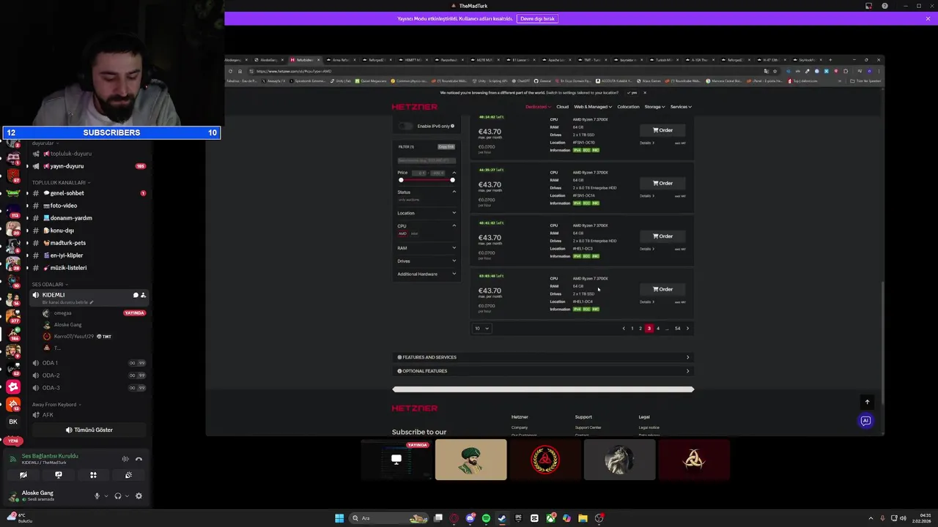
Task: Open activities launcher in voice panel
Action: click(93, 475)
